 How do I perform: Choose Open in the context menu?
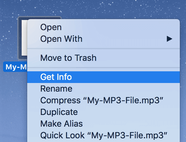tap(104, 27)
